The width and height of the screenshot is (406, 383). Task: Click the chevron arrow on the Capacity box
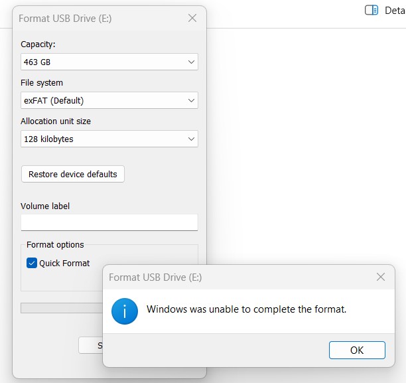(x=191, y=62)
